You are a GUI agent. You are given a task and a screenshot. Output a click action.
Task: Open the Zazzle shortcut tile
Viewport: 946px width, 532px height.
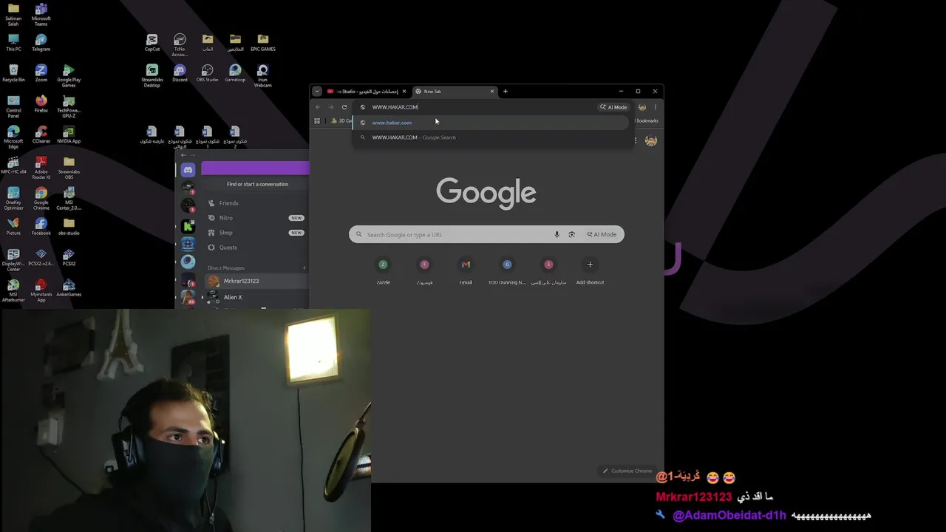(x=383, y=271)
